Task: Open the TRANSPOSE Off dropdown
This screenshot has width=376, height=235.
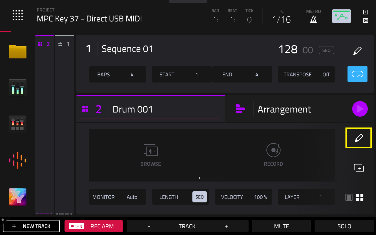Action: pyautogui.click(x=306, y=74)
